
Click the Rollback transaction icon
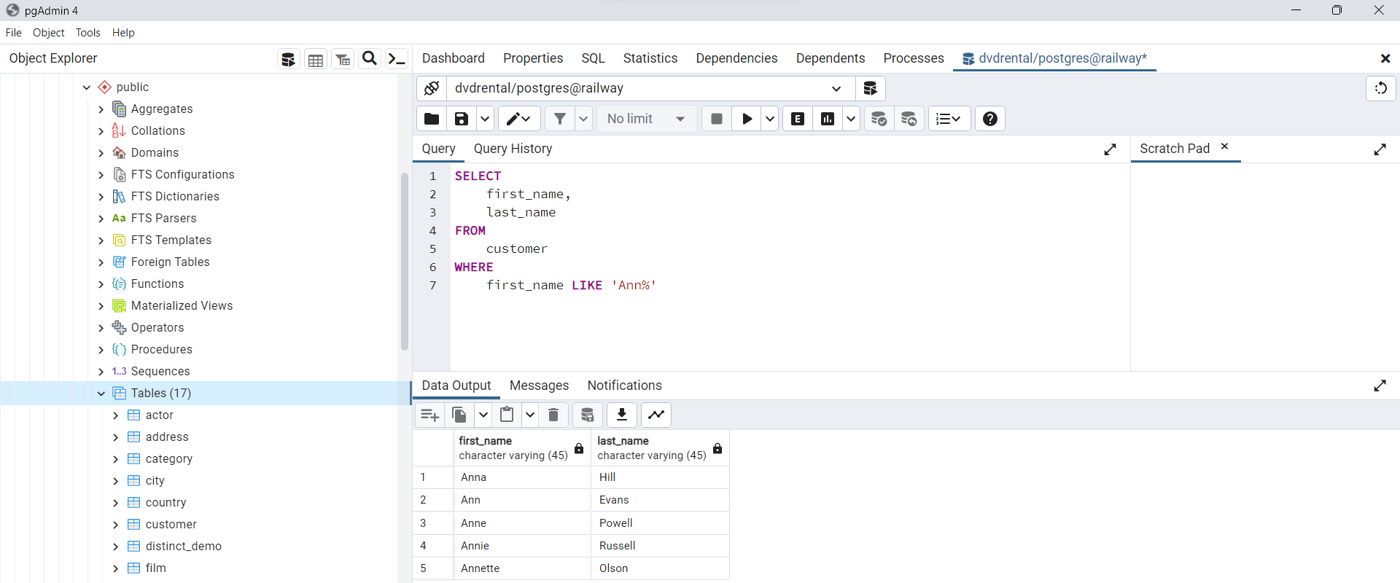[909, 119]
